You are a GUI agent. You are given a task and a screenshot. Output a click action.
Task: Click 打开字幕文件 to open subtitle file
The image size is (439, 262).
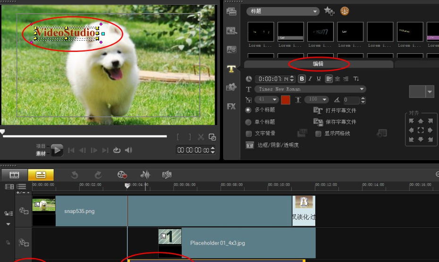coord(340,110)
